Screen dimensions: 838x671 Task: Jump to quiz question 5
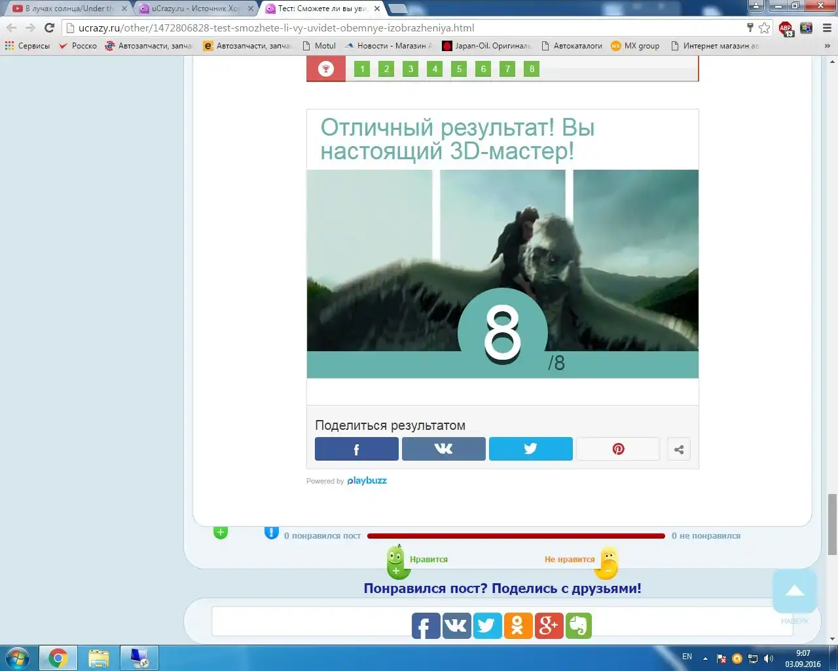click(x=459, y=69)
